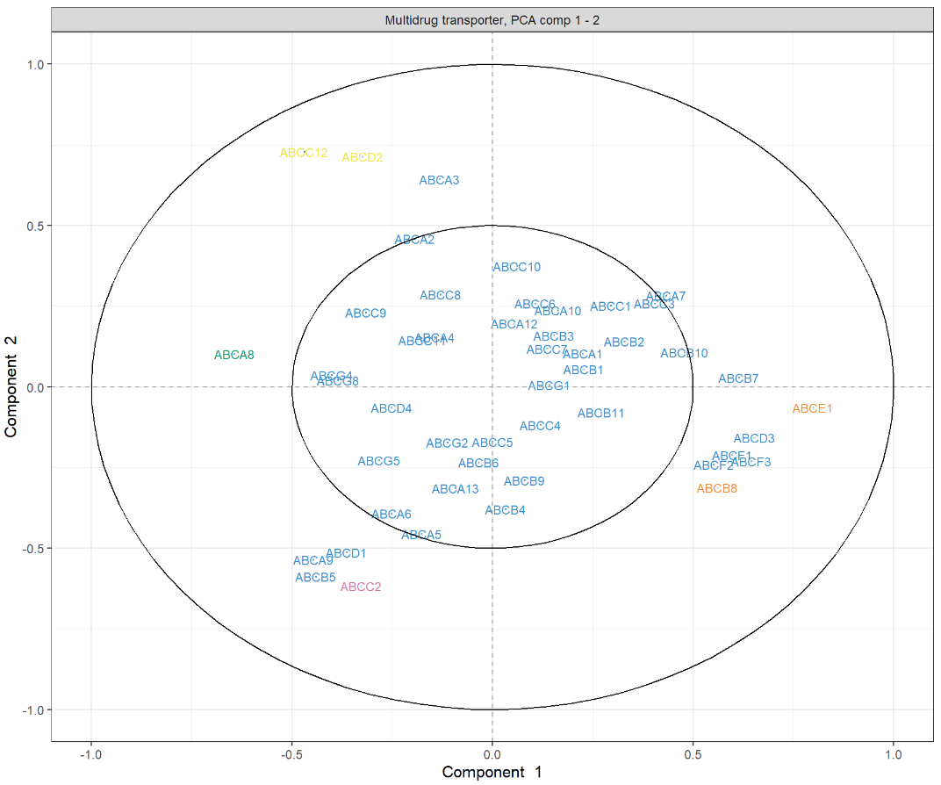Click the orange ABCB8 label
The width and height of the screenshot is (941, 785).
tap(716, 488)
